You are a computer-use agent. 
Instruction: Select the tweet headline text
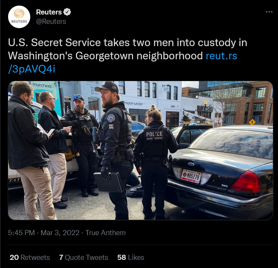[x=127, y=49]
